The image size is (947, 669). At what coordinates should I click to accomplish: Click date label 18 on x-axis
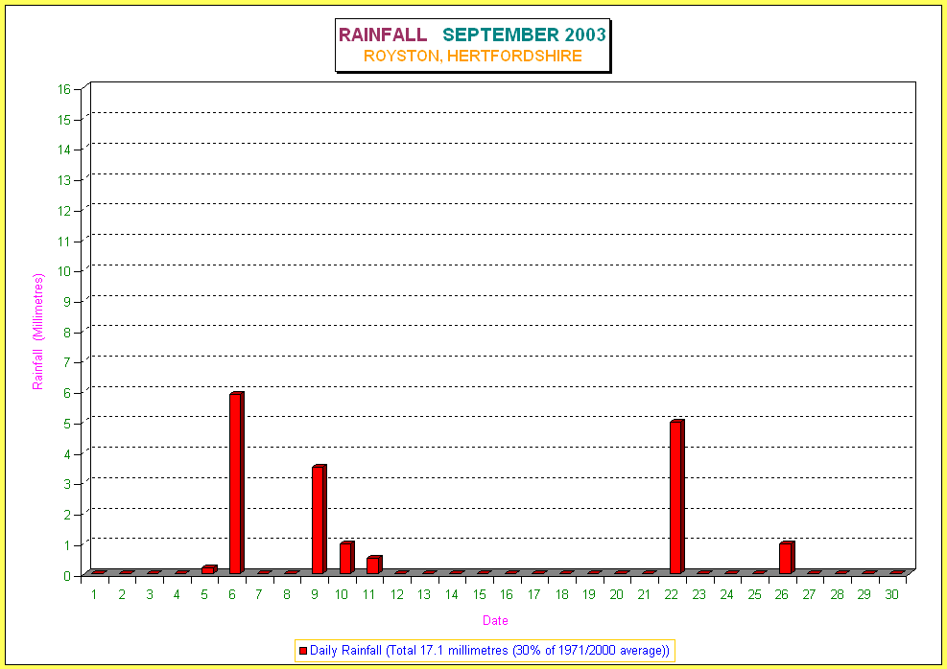coord(561,595)
